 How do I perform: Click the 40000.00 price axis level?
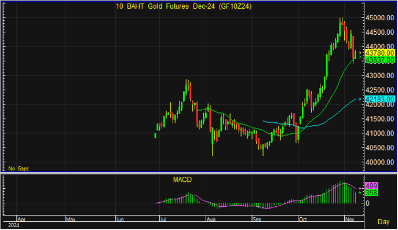pyautogui.click(x=379, y=162)
